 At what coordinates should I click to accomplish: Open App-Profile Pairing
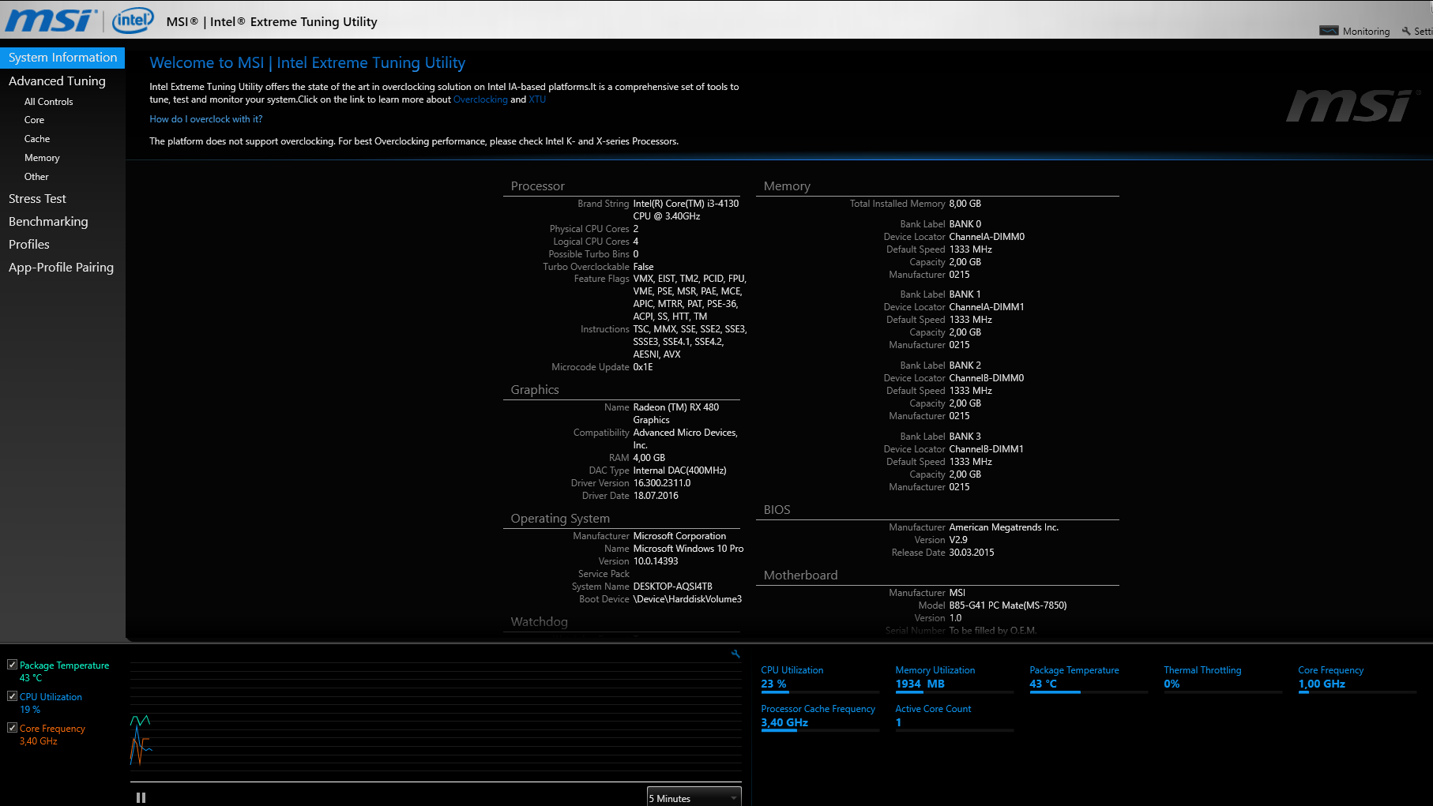pos(61,268)
